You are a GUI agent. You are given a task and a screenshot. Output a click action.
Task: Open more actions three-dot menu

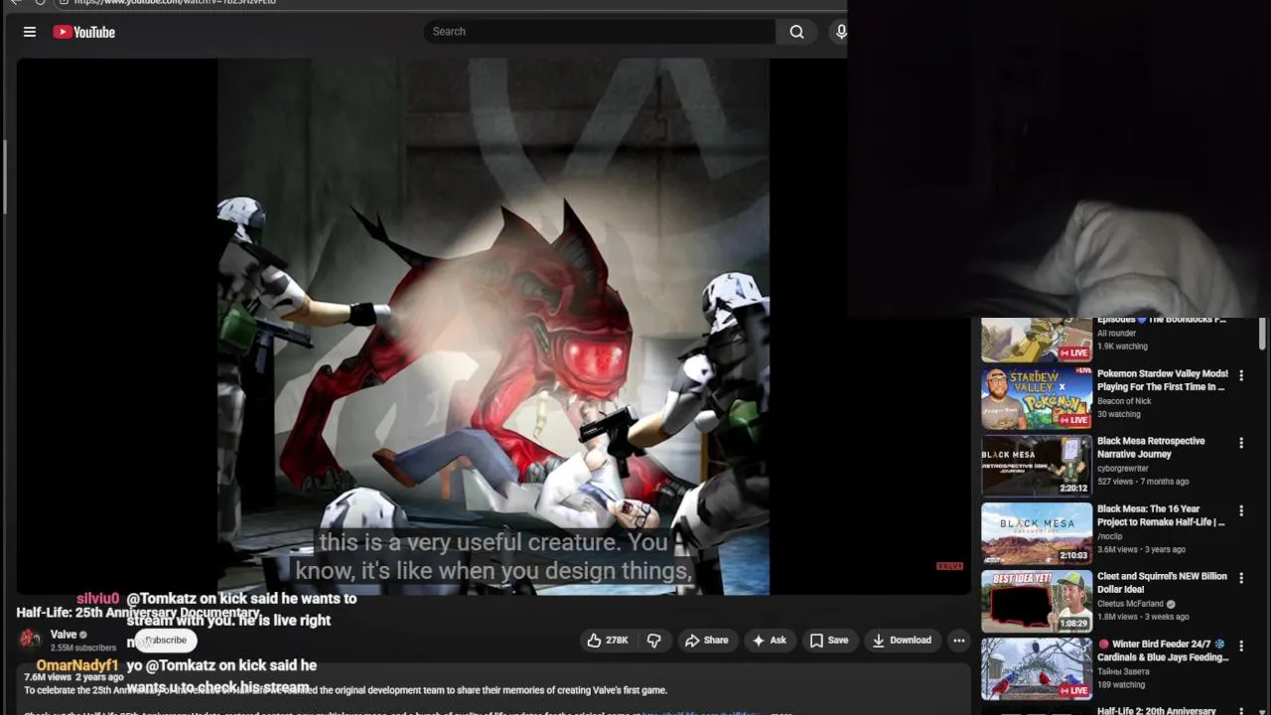[958, 641]
